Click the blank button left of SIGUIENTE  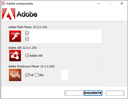click(x=74, y=93)
